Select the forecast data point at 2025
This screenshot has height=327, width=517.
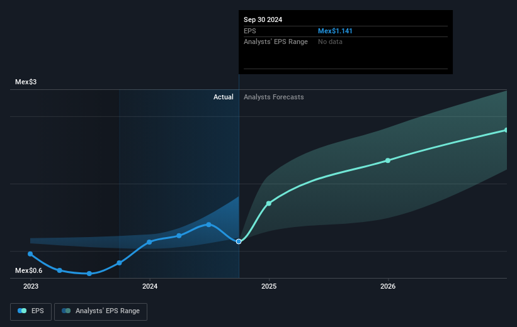[x=269, y=204]
